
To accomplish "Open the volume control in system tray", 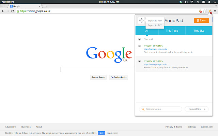I will tap(186, 2).
